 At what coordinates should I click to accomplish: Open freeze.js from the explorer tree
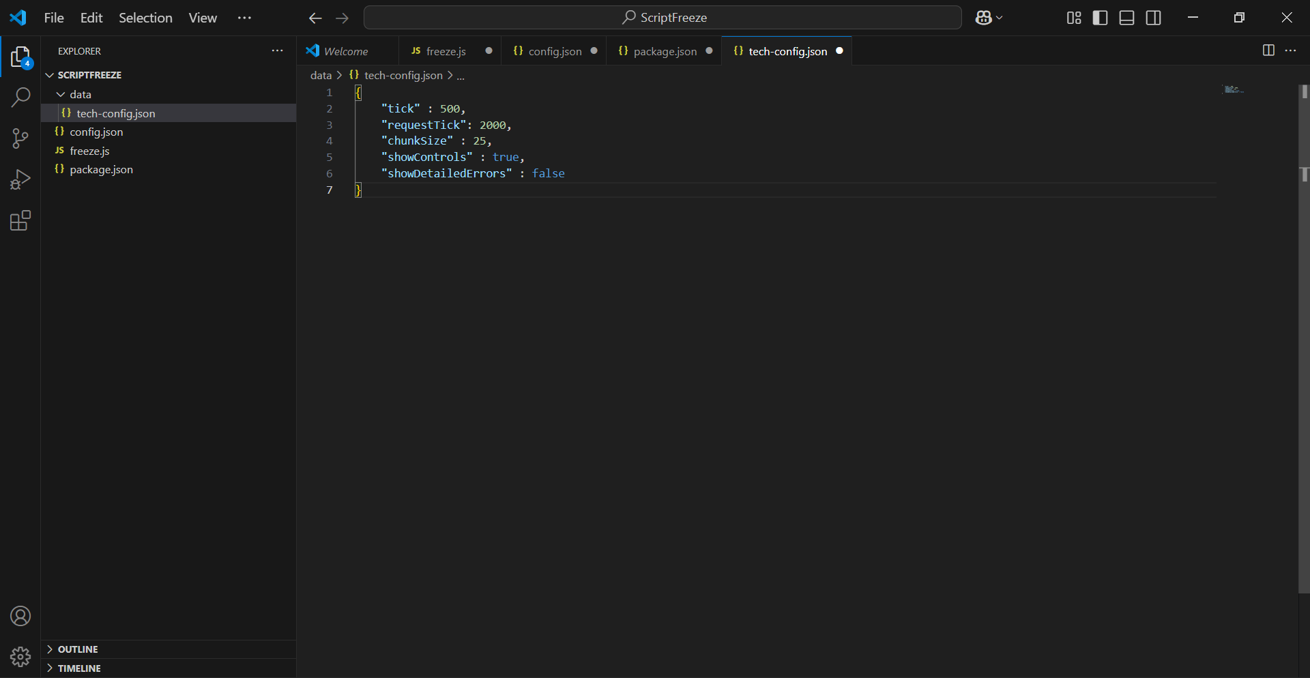point(169,151)
